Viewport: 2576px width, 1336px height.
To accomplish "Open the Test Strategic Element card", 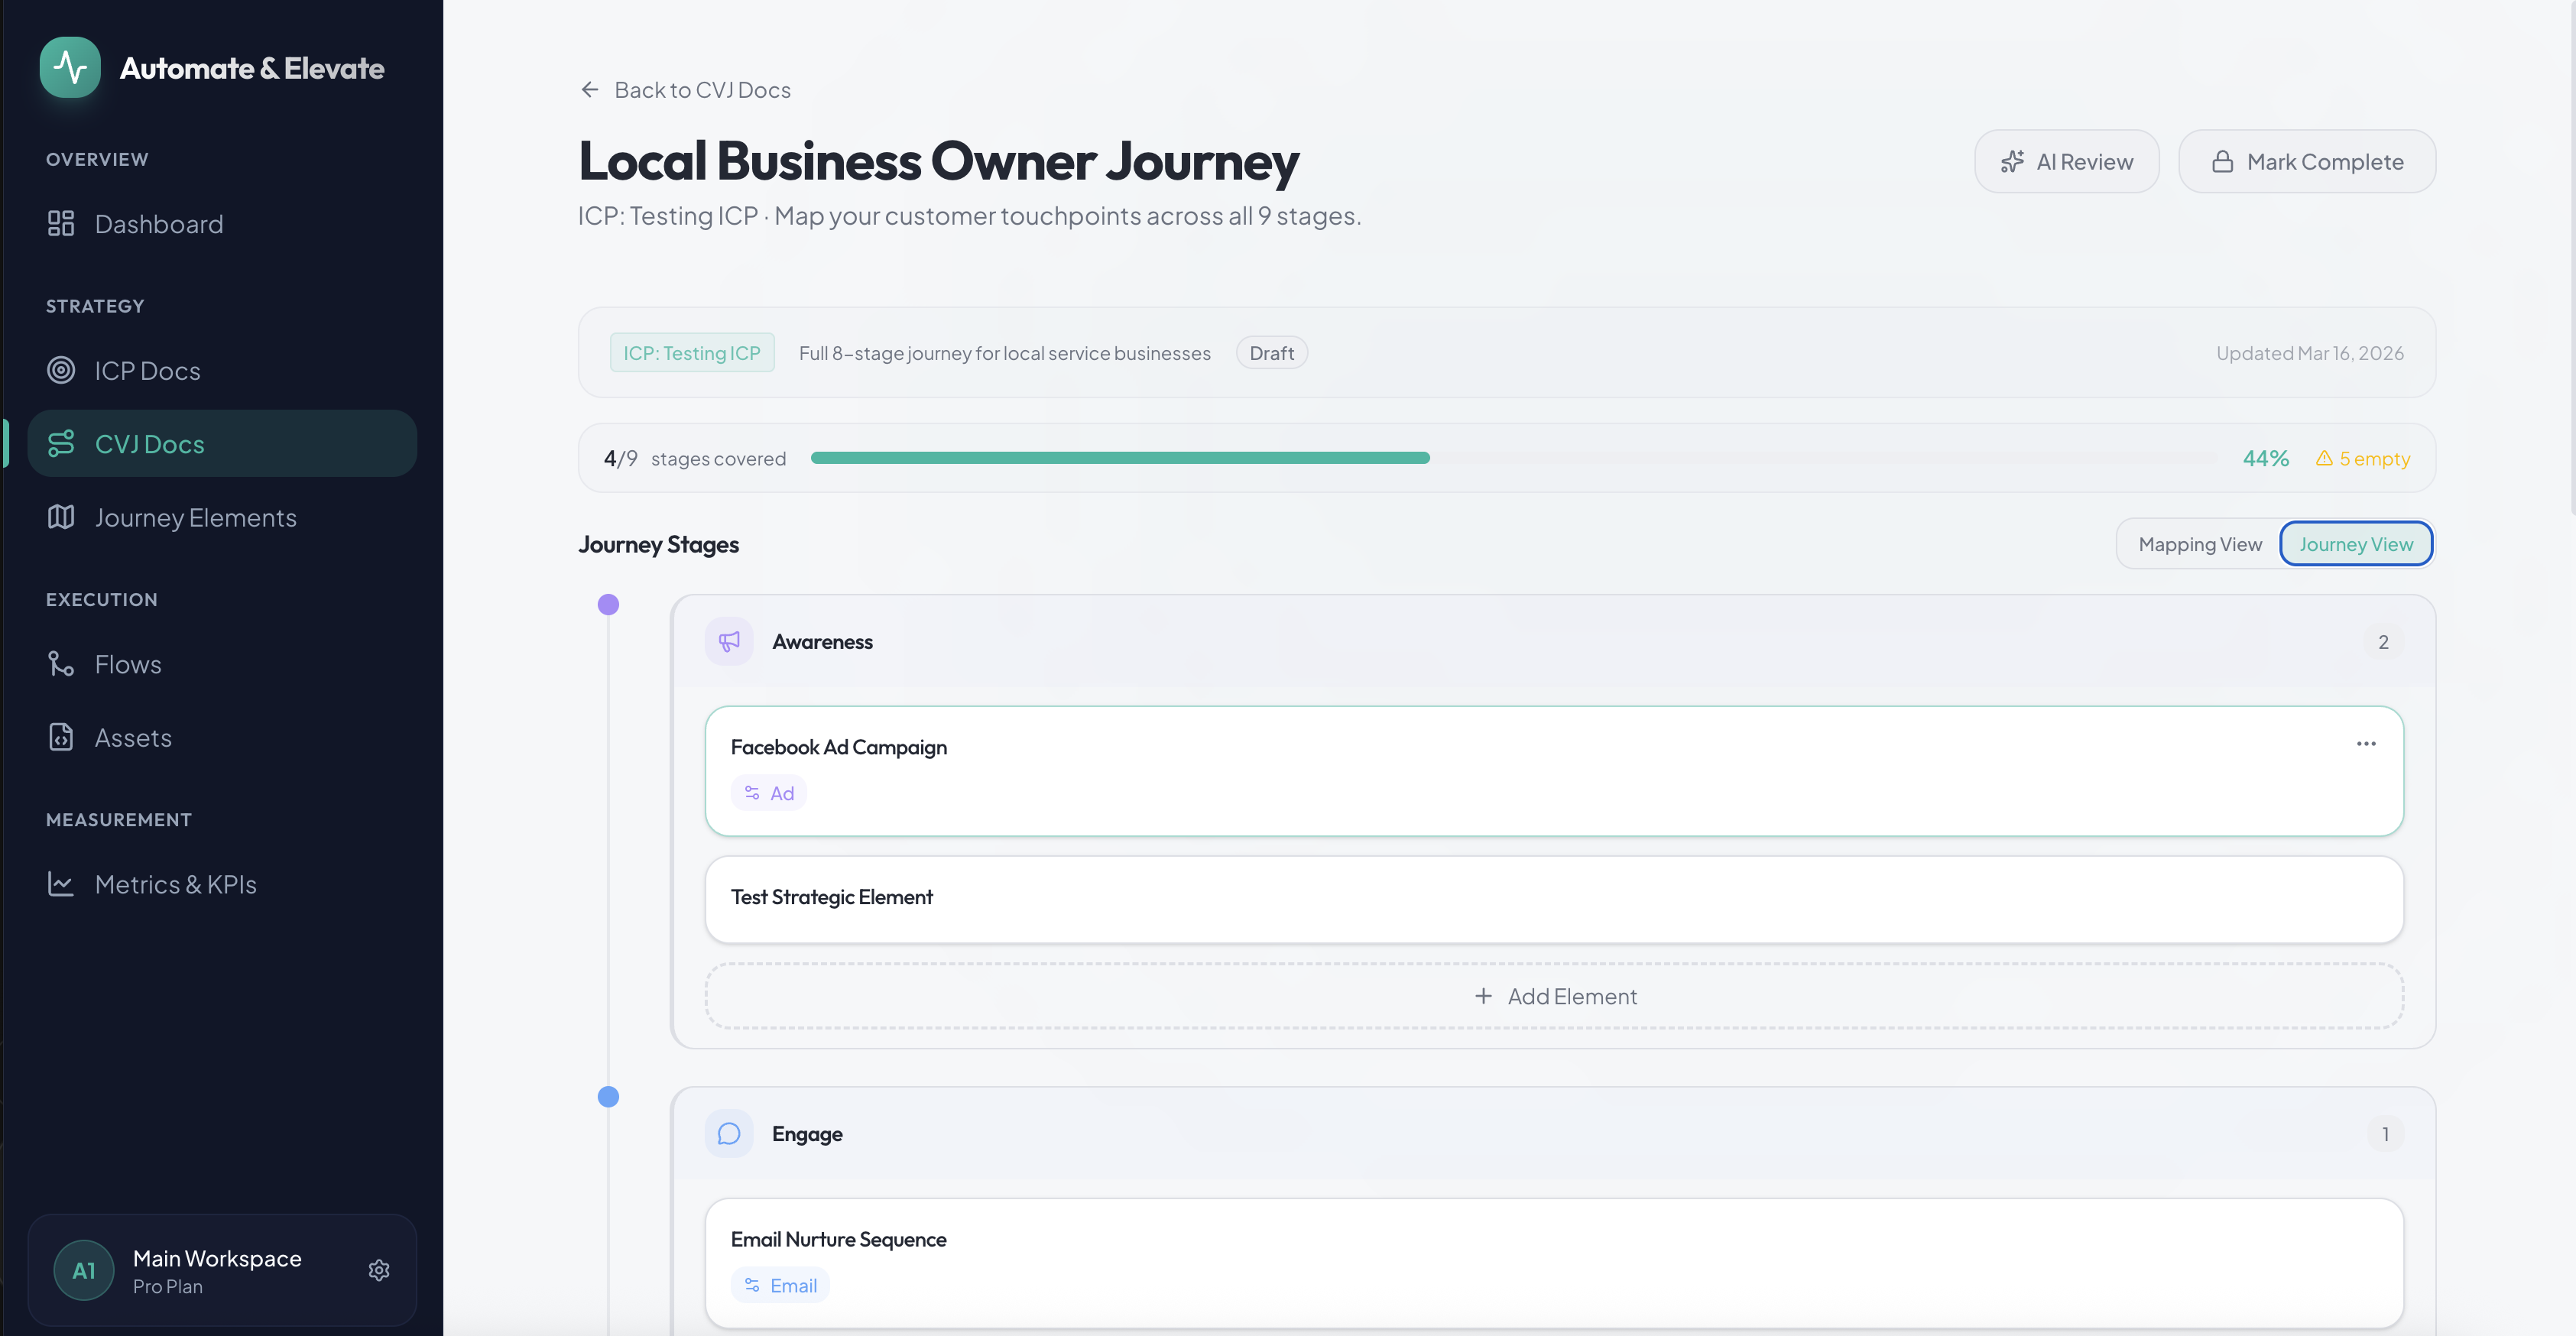I will tap(1554, 899).
